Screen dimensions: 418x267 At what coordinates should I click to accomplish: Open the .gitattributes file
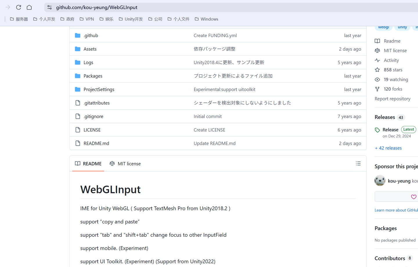(97, 103)
